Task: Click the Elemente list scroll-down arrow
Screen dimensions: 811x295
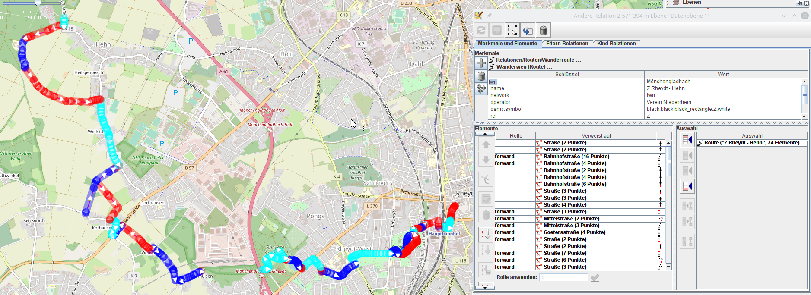Action: [x=668, y=267]
